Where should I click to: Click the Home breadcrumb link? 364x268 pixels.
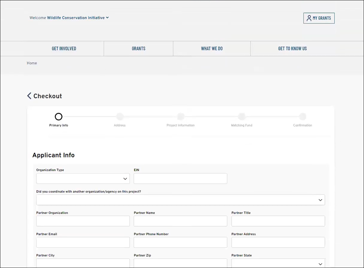[x=32, y=63]
